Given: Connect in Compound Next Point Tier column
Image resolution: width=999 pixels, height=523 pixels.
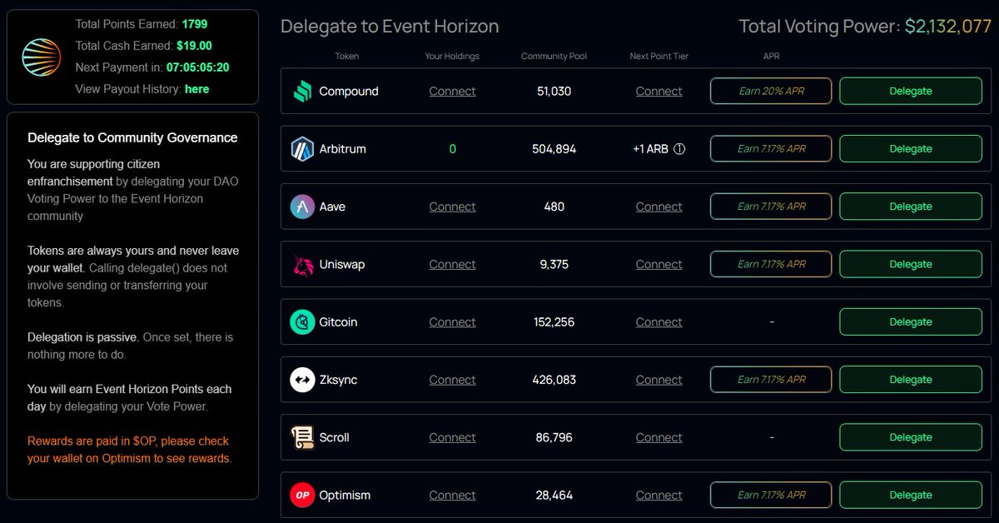Looking at the screenshot, I should tap(659, 92).
